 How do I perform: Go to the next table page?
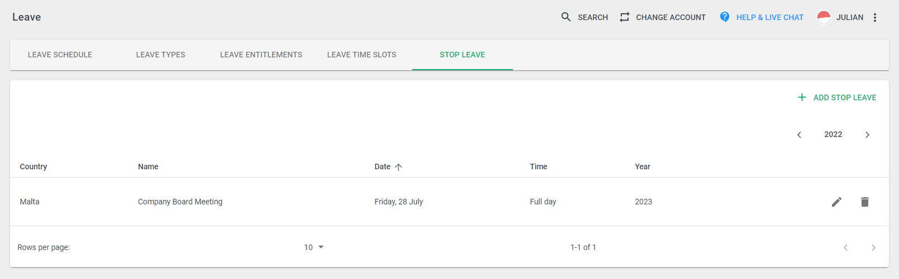(x=873, y=248)
